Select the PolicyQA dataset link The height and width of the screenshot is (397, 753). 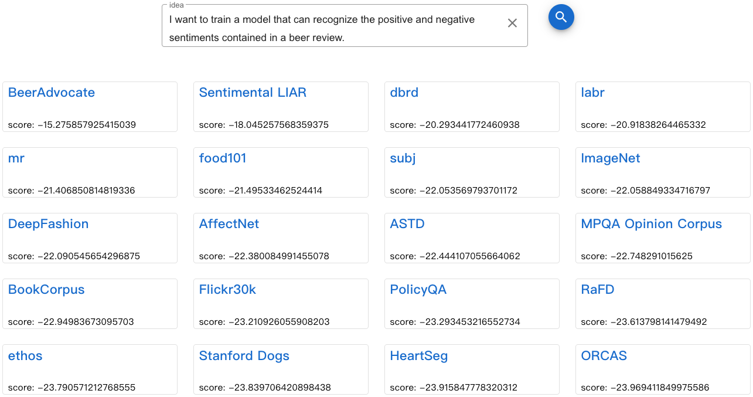coord(418,290)
